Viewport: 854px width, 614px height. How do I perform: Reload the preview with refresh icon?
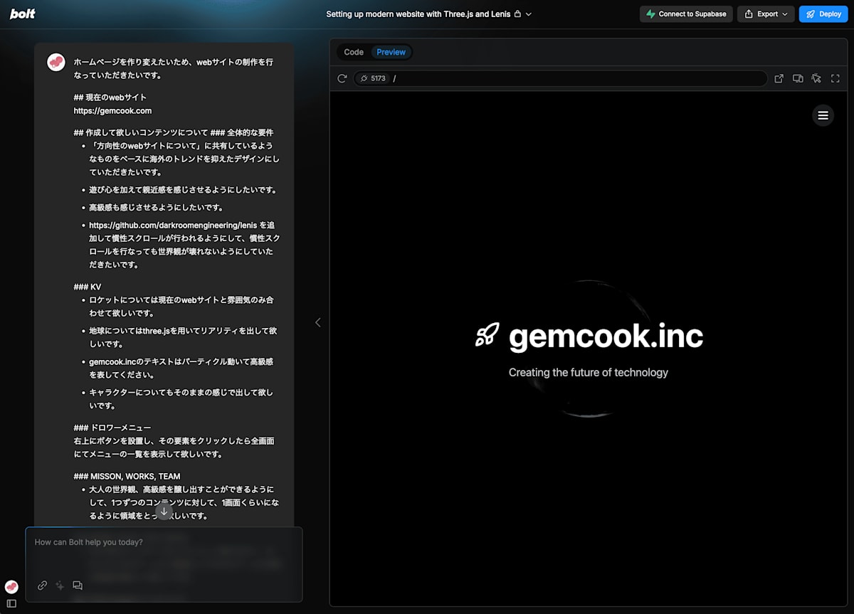click(x=342, y=78)
